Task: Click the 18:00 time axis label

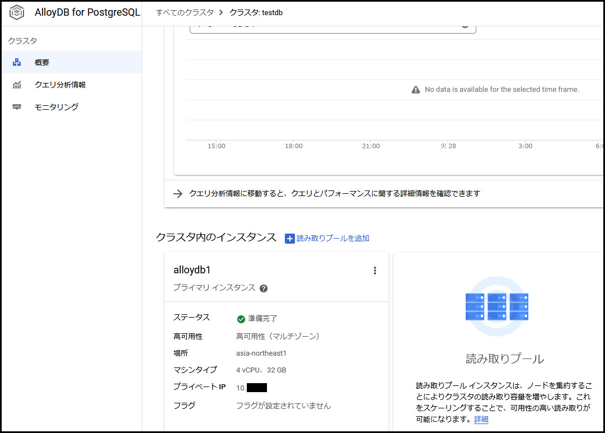Action: tap(294, 146)
